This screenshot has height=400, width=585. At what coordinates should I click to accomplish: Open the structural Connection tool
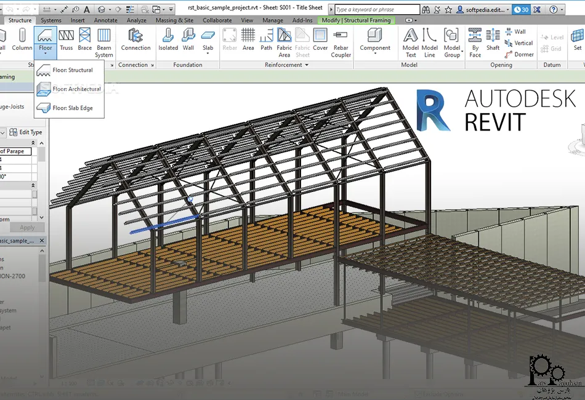[x=136, y=40]
